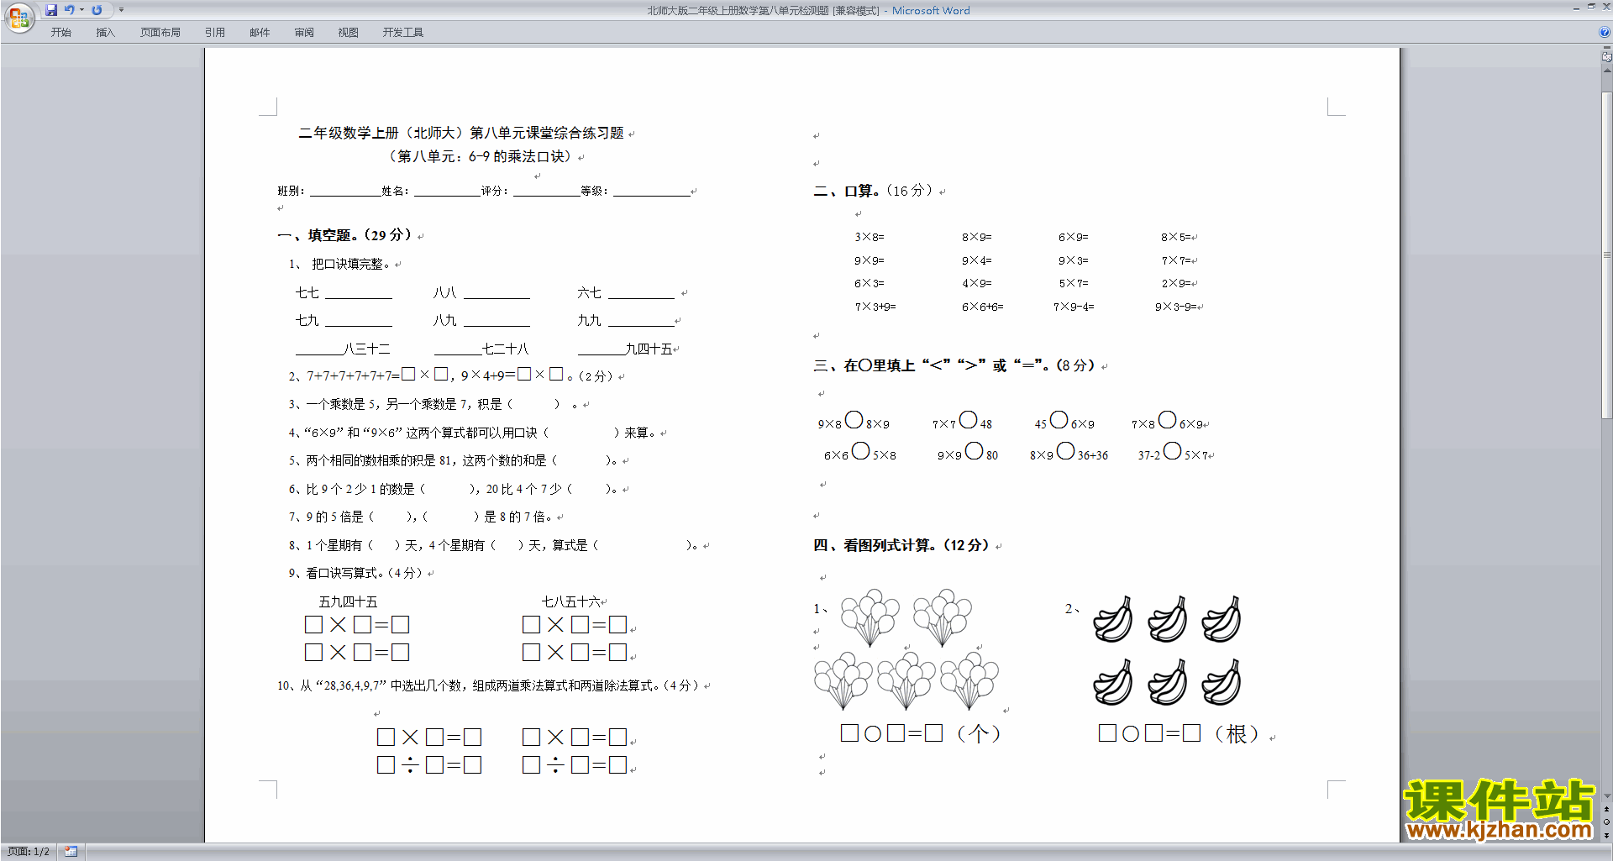Screen dimensions: 1613x861
Task: Open Select Browse Object button
Action: click(x=1606, y=822)
